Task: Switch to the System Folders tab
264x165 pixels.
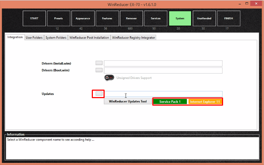Action: [56, 37]
